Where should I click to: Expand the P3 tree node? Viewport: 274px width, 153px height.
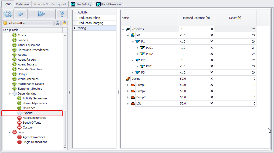point(133,72)
